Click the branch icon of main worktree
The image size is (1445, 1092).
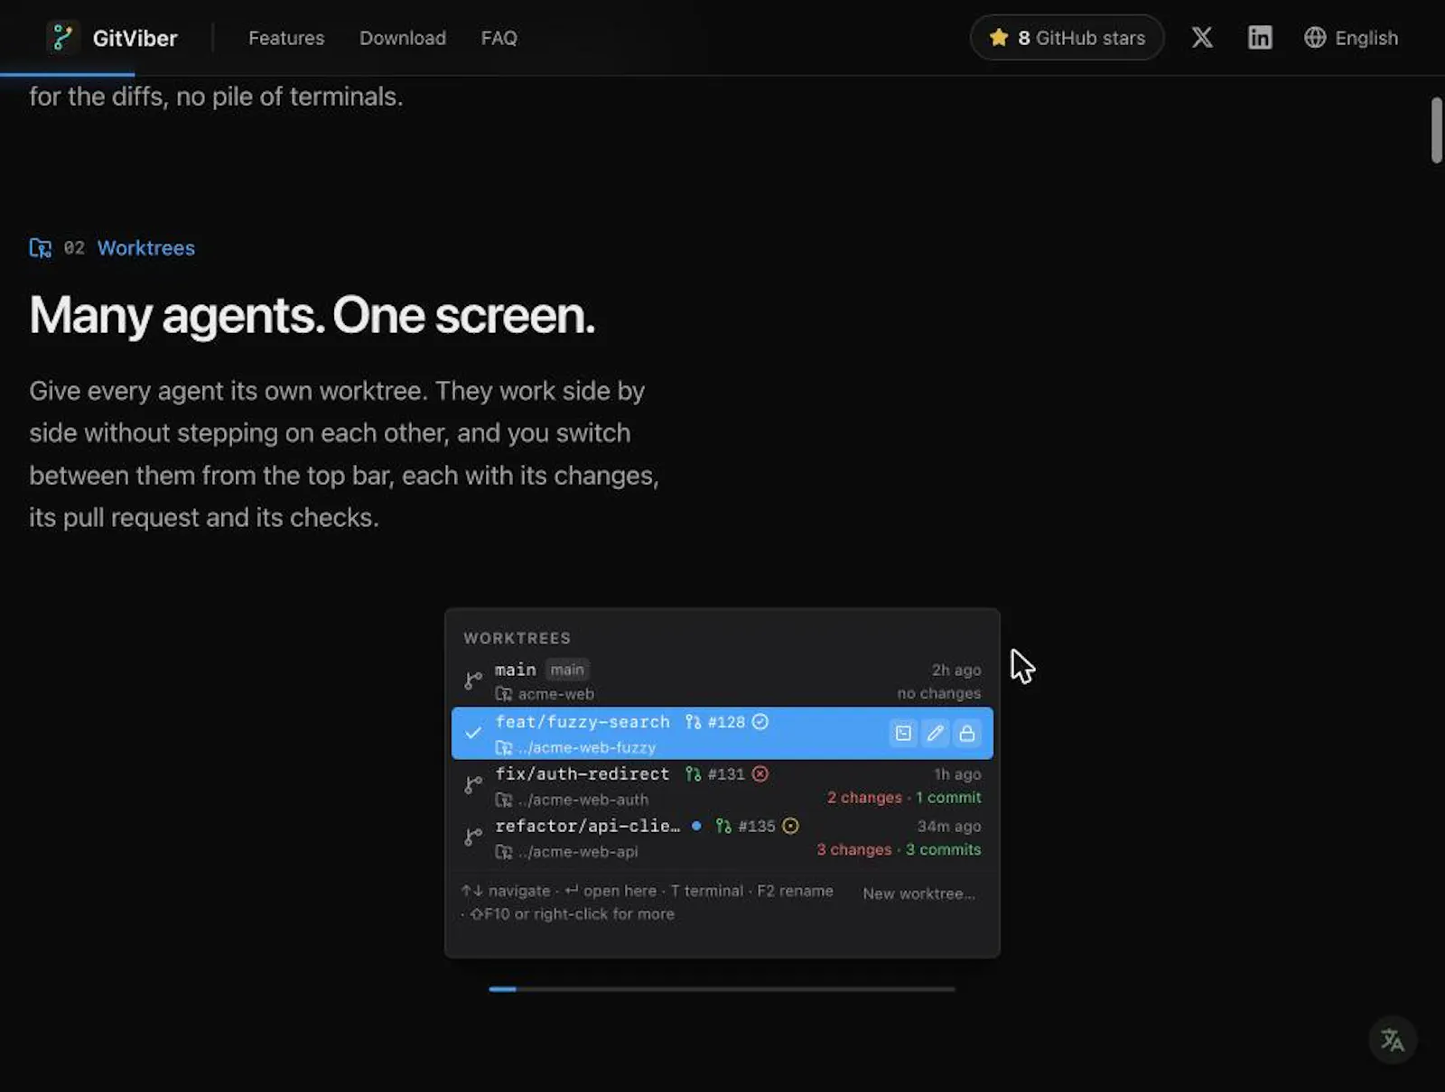(473, 680)
